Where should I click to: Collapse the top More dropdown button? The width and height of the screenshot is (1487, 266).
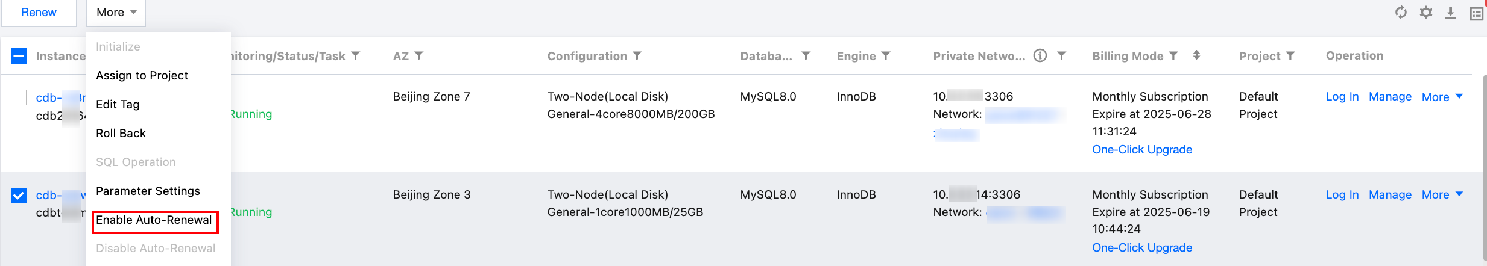pyautogui.click(x=116, y=13)
